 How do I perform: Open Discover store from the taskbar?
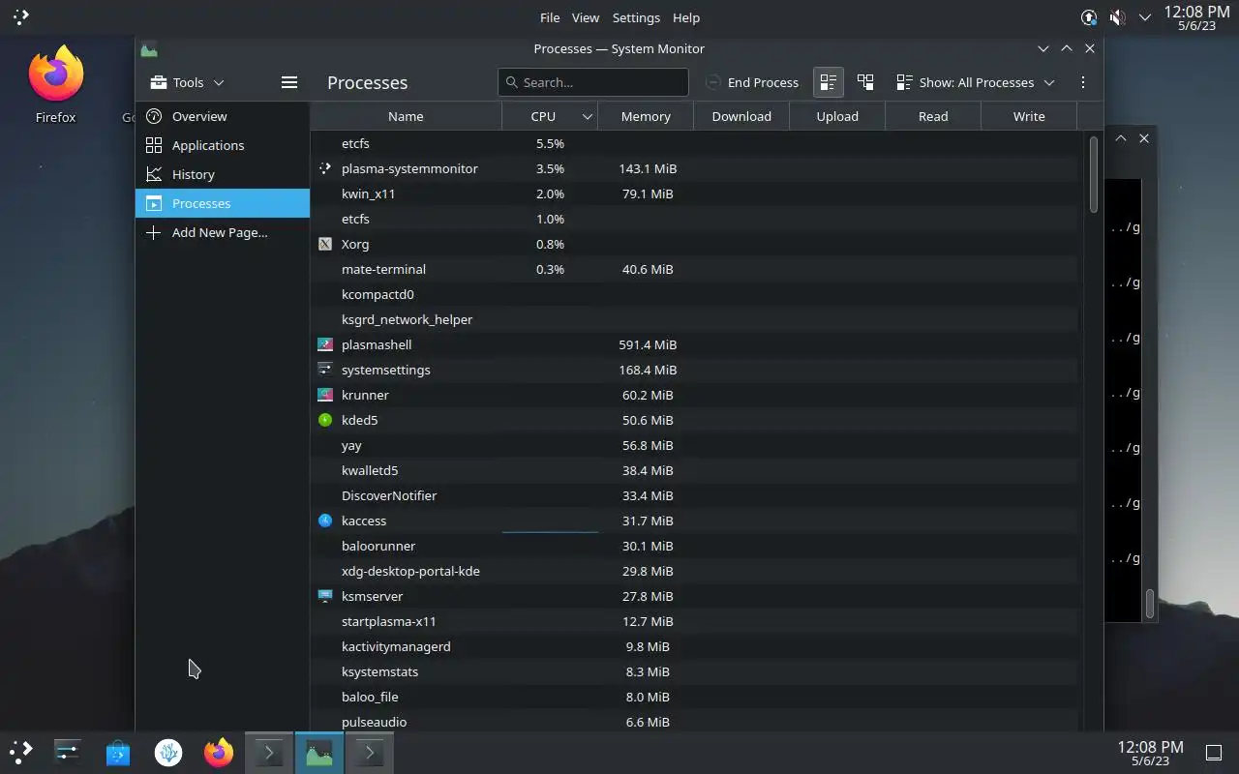(x=118, y=752)
